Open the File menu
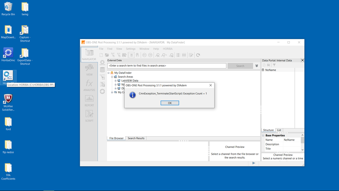The height and width of the screenshot is (191, 339). (x=101, y=49)
